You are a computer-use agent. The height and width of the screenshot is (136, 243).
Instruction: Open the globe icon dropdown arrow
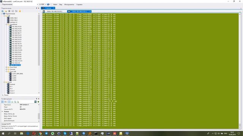[50, 5]
